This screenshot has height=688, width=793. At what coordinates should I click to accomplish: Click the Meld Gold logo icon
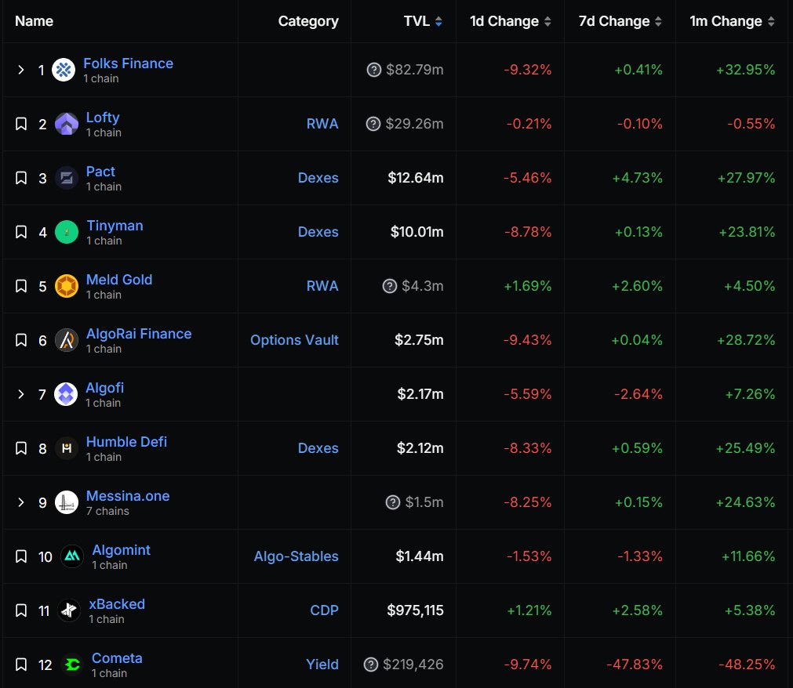[x=66, y=286]
